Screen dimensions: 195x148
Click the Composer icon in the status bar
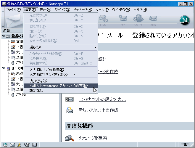27,145
